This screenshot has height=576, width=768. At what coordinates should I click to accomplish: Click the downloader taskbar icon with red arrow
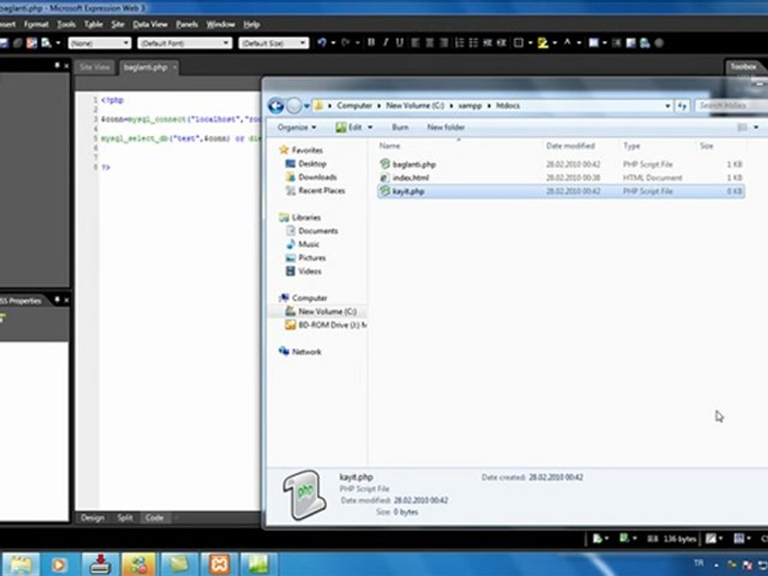(101, 565)
